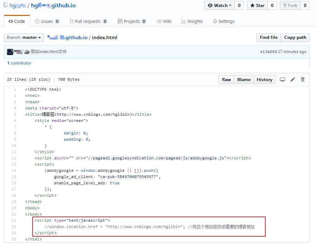Open the github.io breadcrumb folder link
317x246 pixels.
[67, 37]
